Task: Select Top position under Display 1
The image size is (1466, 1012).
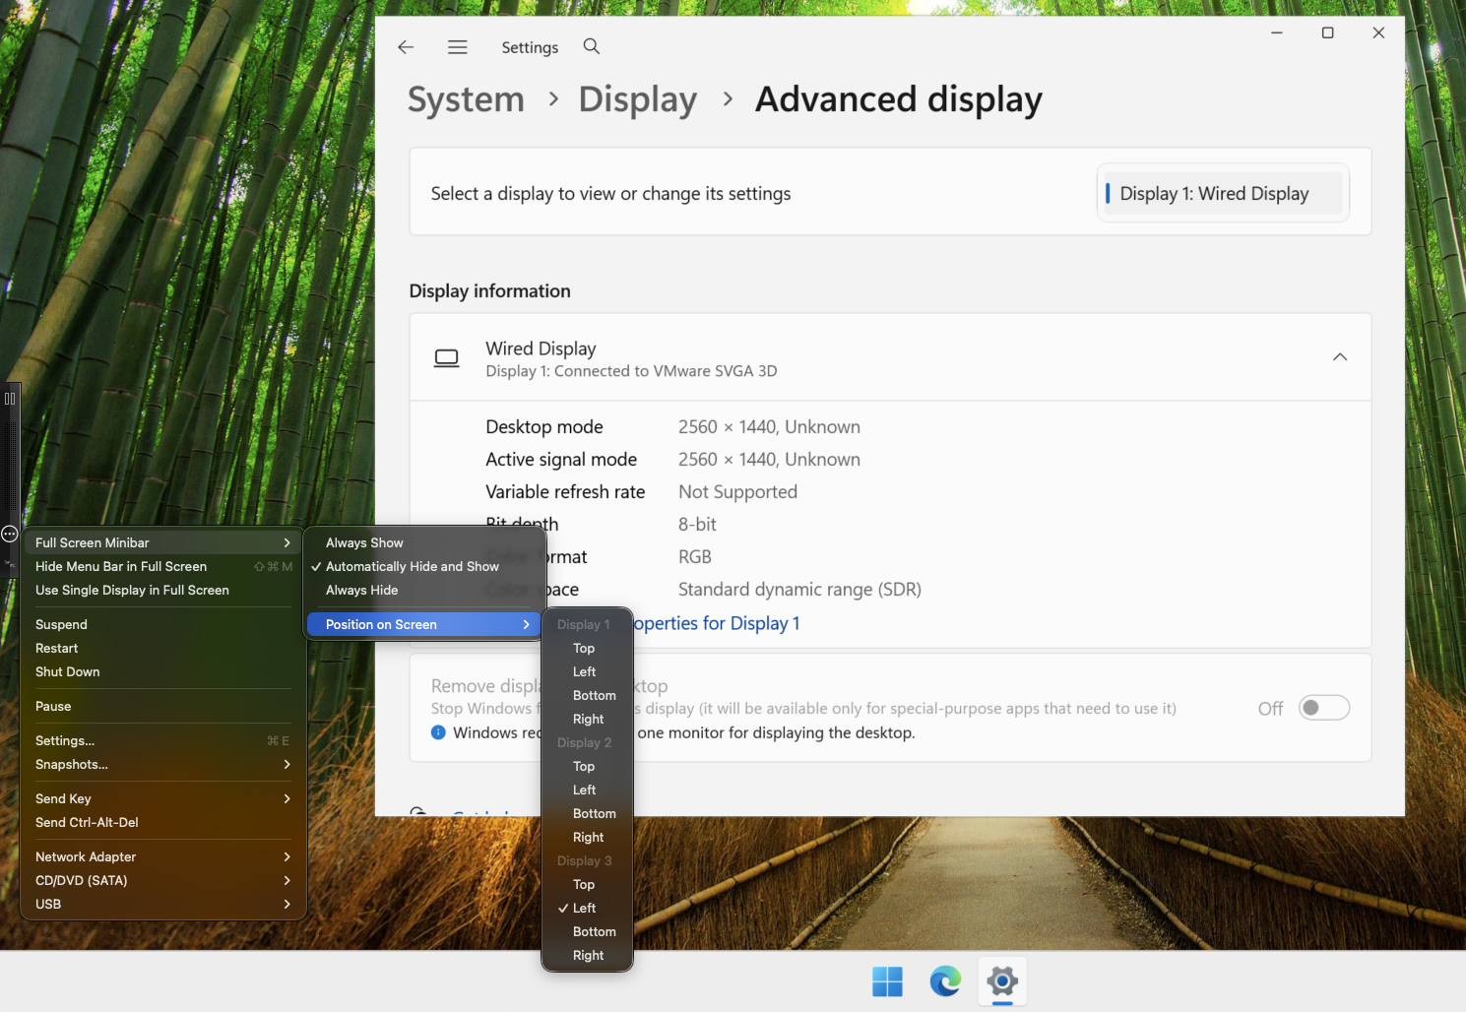Action: pos(584,648)
